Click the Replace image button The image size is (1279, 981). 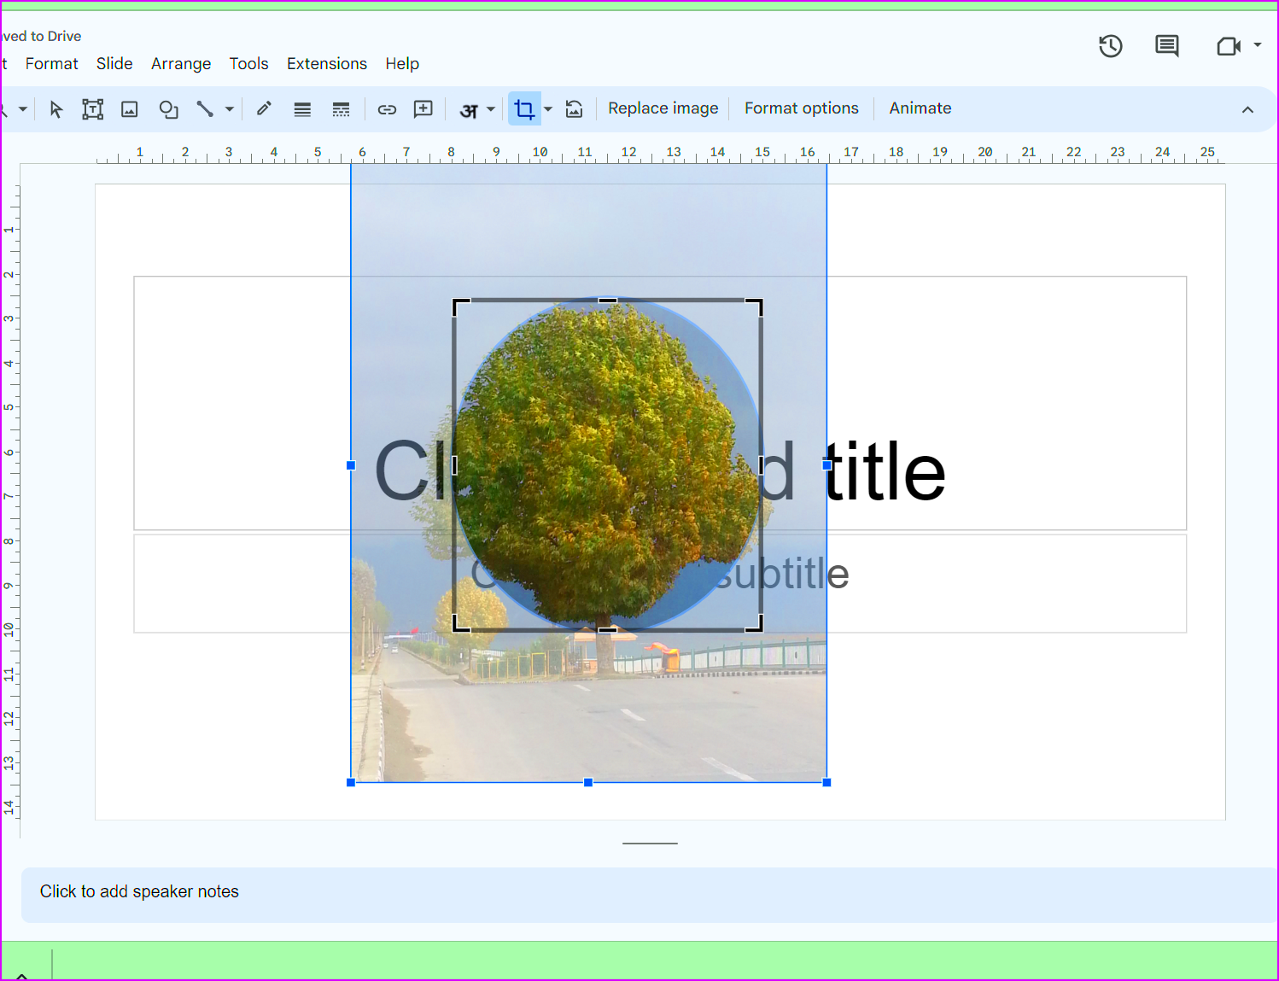click(663, 108)
